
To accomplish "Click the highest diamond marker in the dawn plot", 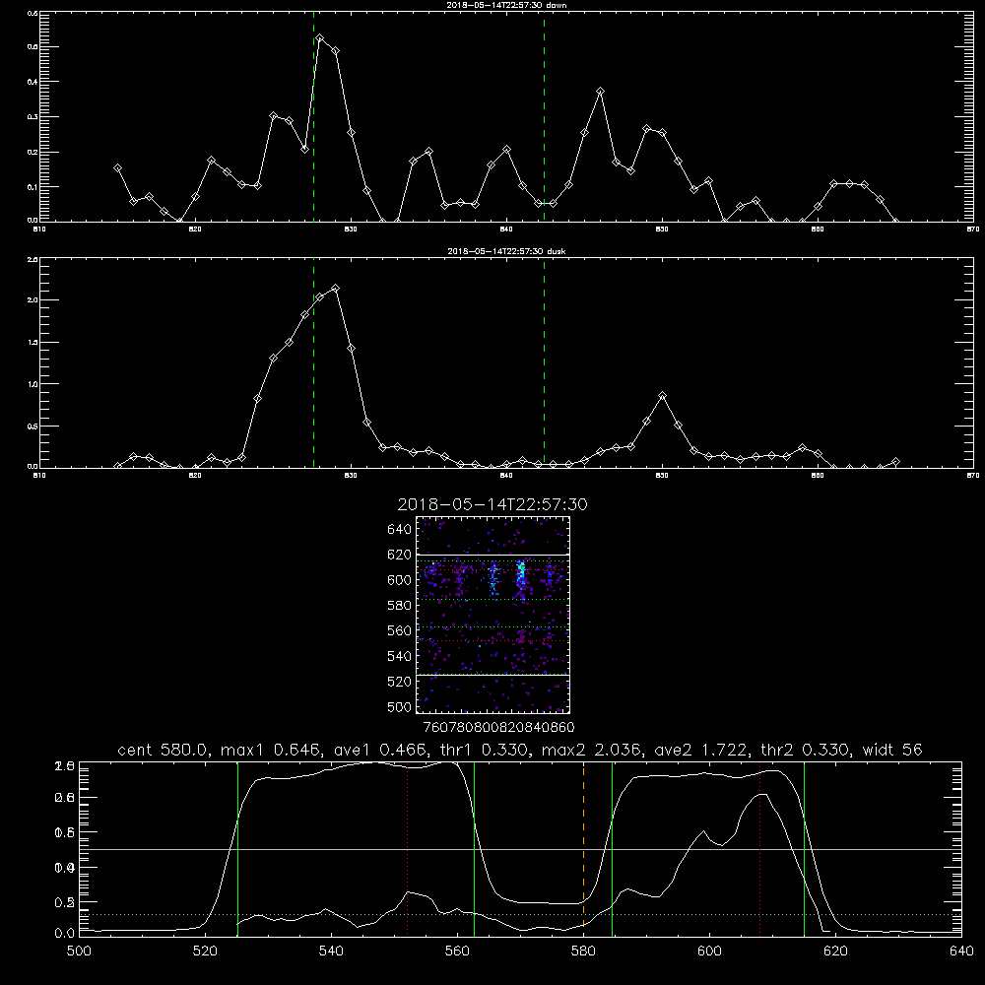I will [320, 38].
